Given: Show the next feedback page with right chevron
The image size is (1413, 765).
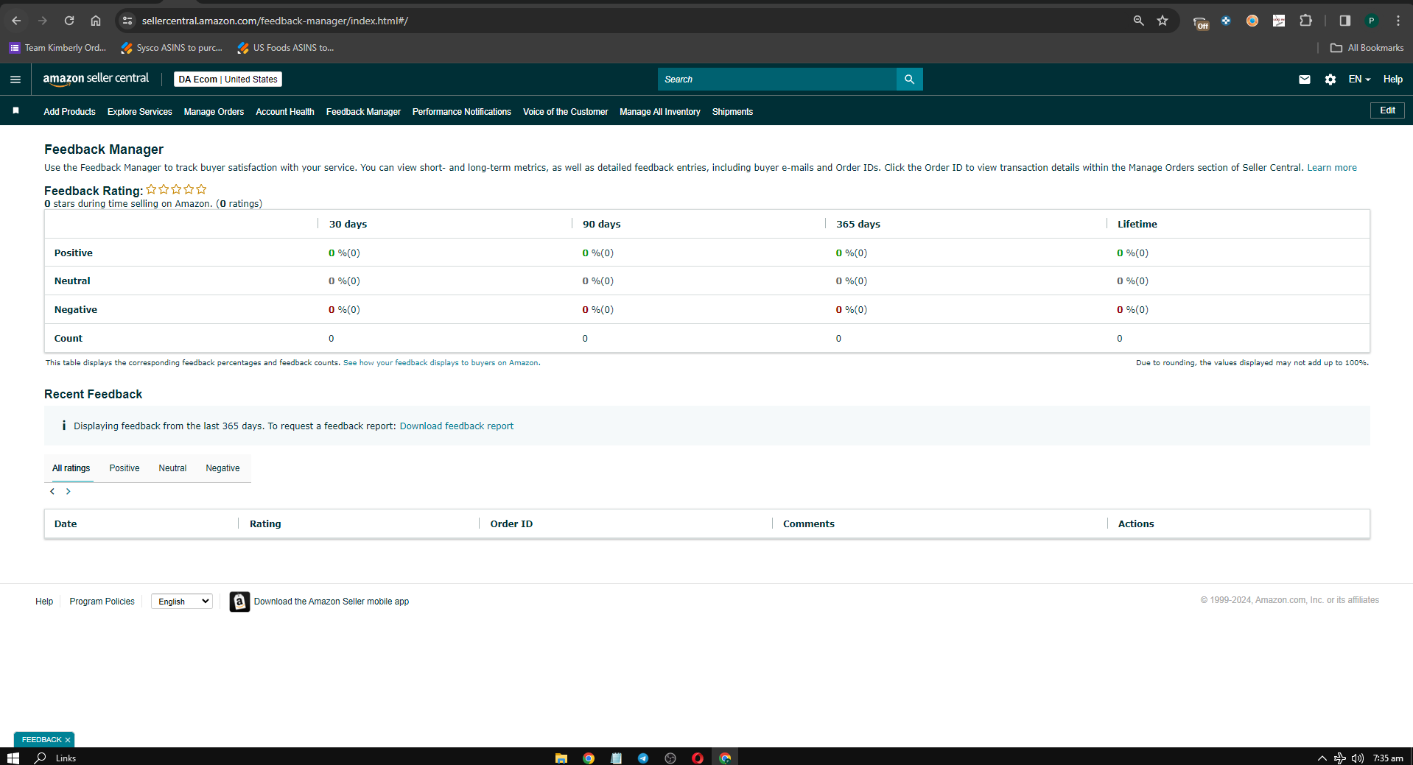Looking at the screenshot, I should 68,491.
